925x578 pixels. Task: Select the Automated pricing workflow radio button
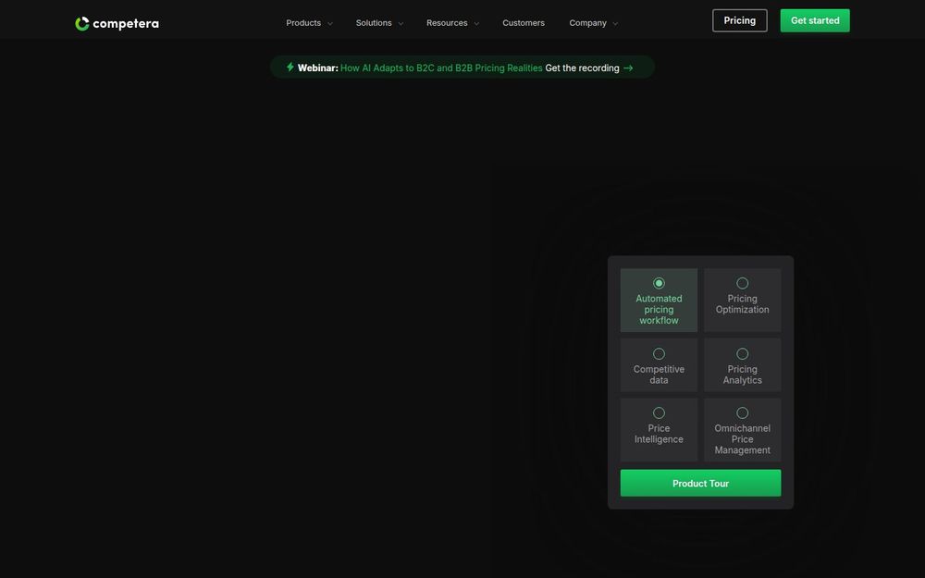659,283
